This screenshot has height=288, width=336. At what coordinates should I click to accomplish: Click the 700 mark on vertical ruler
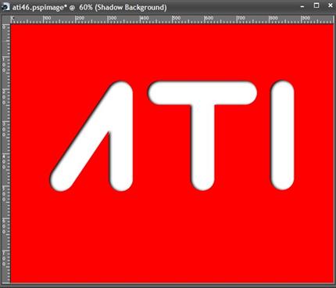click(x=4, y=258)
